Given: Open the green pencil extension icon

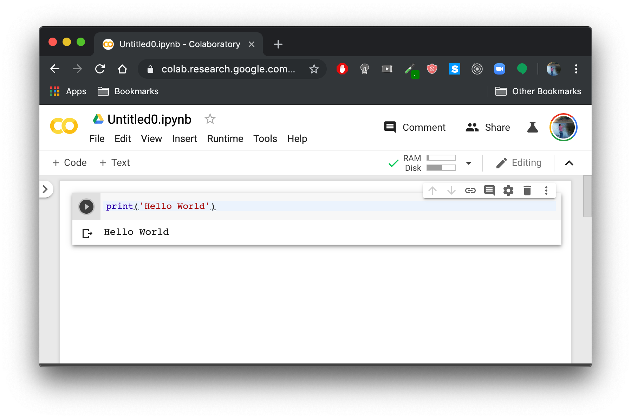Looking at the screenshot, I should point(411,70).
